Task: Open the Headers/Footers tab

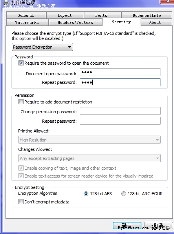Action: 75,22
